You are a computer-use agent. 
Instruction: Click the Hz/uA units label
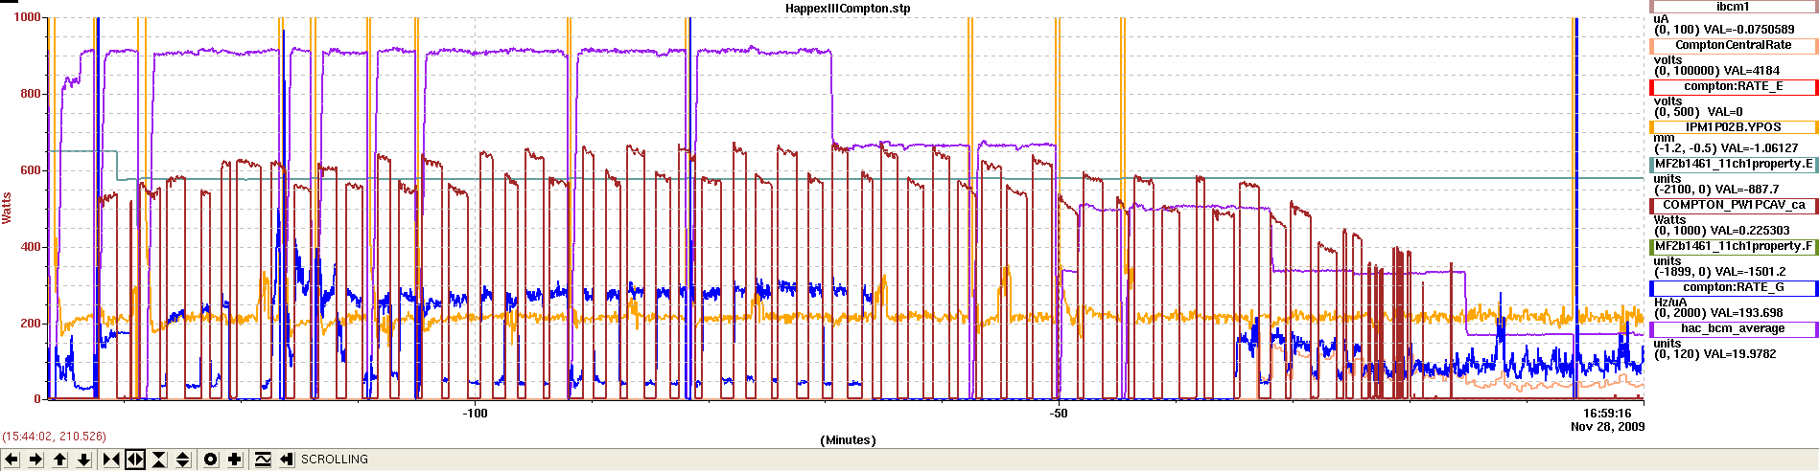[x=1669, y=302]
